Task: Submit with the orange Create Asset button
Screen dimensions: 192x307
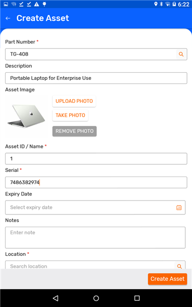Action: (x=167, y=279)
